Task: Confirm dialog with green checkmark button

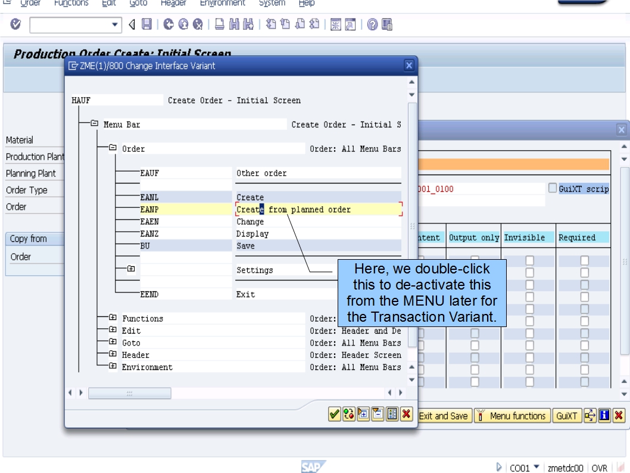Action: 334,414
